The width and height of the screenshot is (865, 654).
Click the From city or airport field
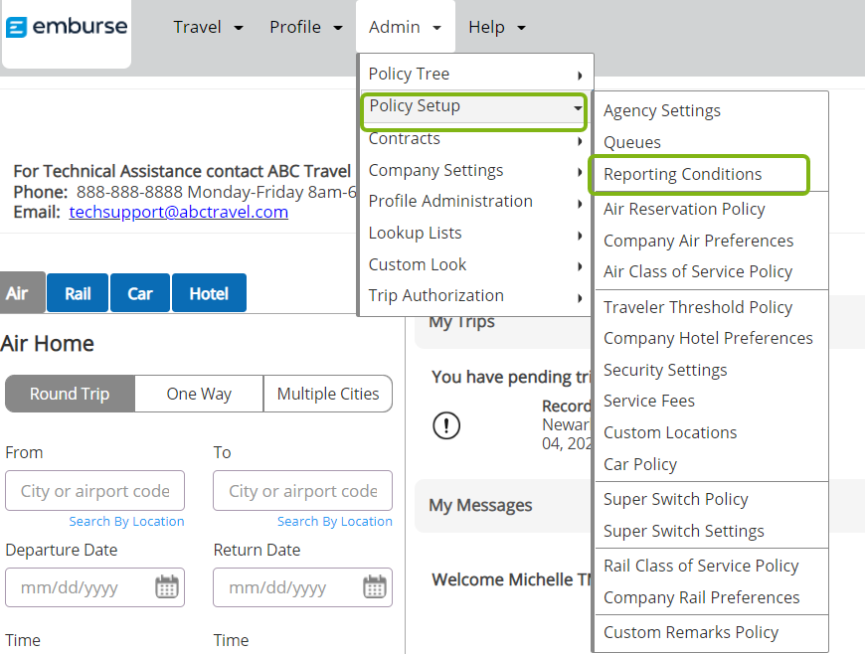94,491
